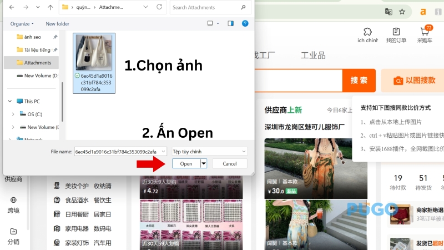Click the 以图搜款 image search button
444x250 pixels.
pyautogui.click(x=414, y=81)
